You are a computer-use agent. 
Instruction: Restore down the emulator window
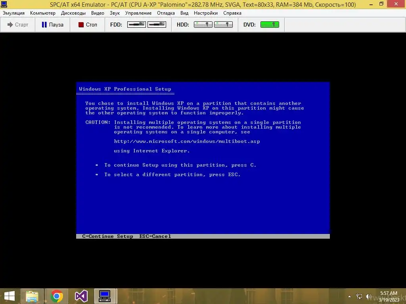[381, 4]
